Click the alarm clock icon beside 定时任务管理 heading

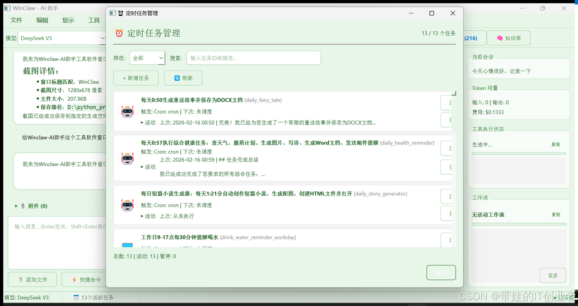[119, 33]
